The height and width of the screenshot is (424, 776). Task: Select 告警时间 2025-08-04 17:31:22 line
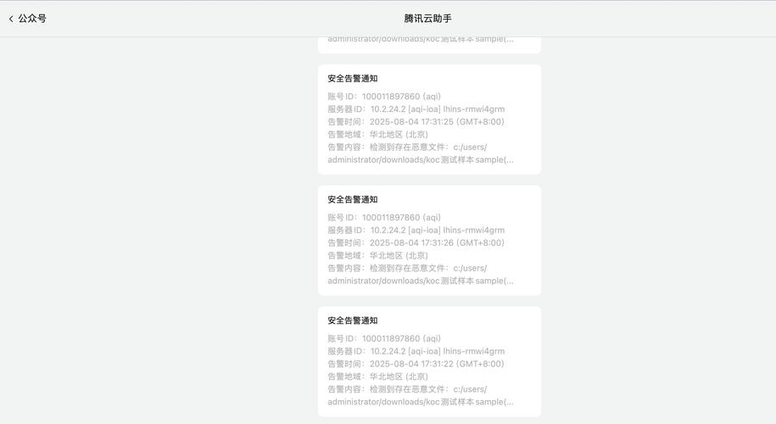416,364
